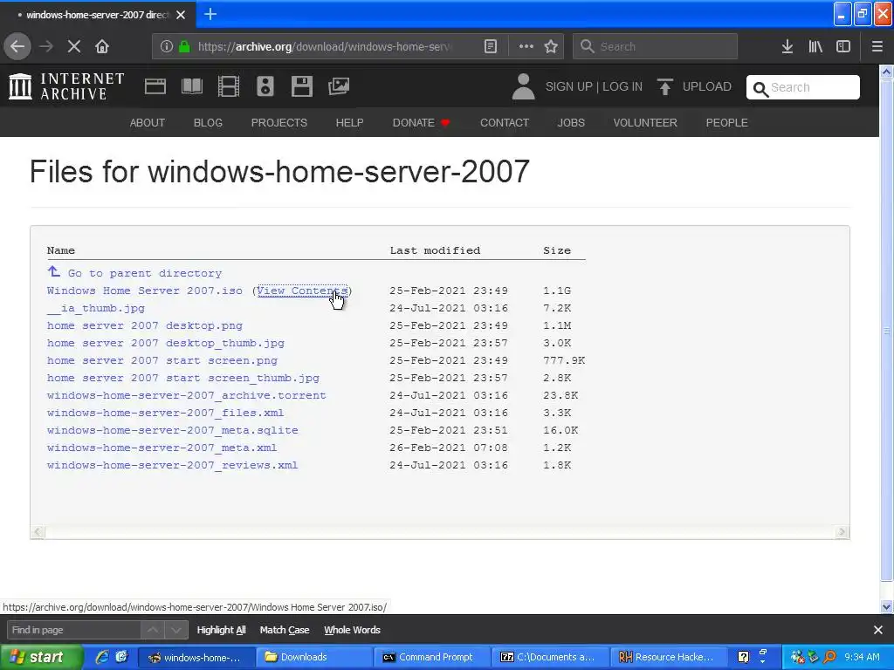This screenshot has height=670, width=894.
Task: Toggle Whole Words in find bar
Action: click(352, 630)
